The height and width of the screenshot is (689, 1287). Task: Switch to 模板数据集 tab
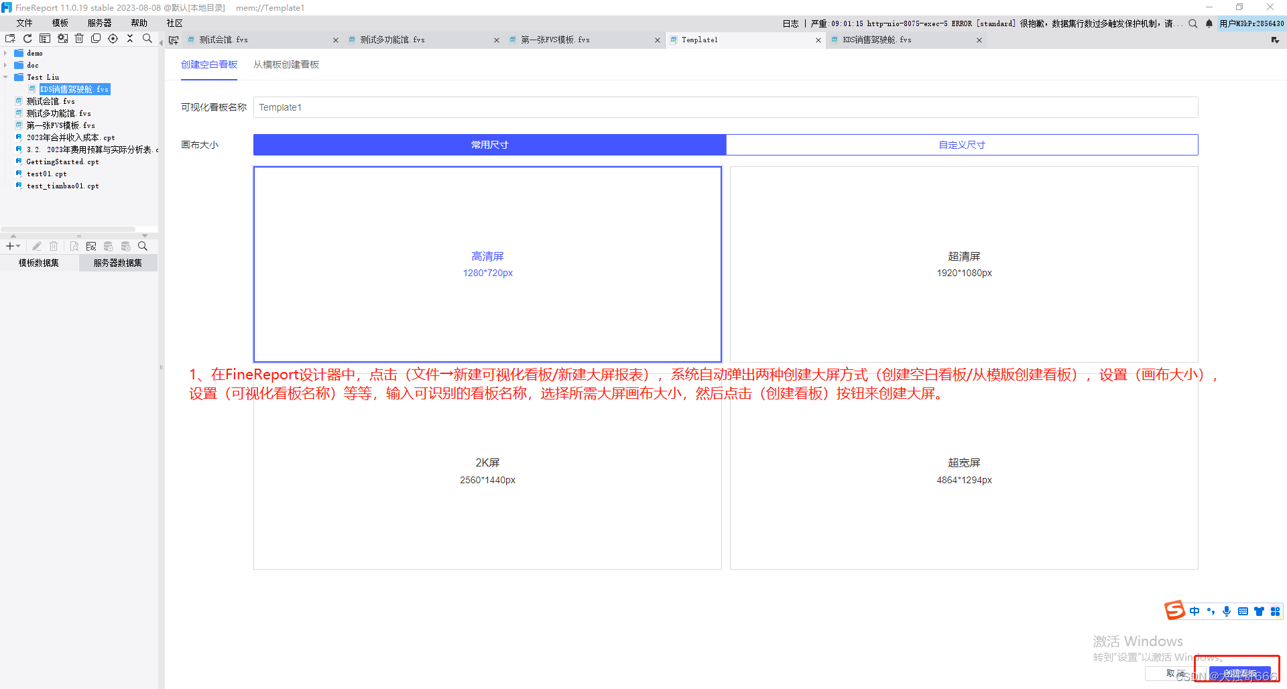coord(39,263)
